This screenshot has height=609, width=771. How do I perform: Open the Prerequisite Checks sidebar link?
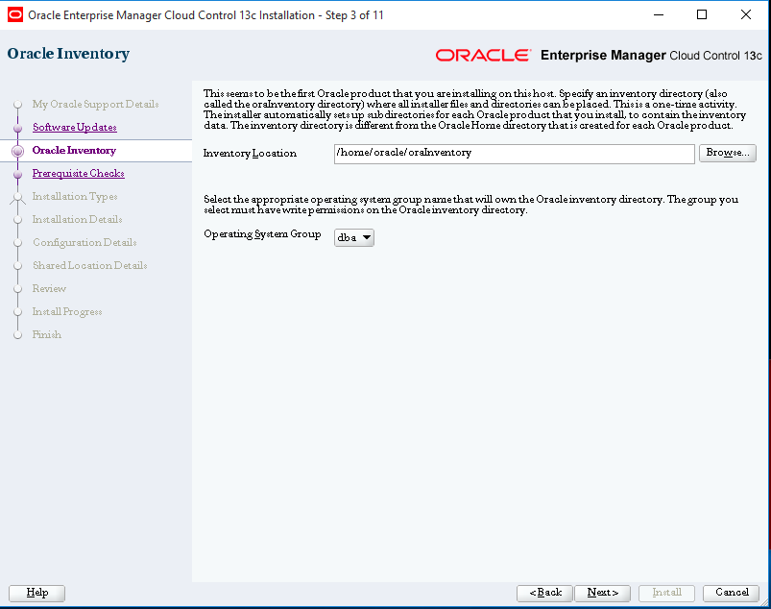(x=78, y=173)
